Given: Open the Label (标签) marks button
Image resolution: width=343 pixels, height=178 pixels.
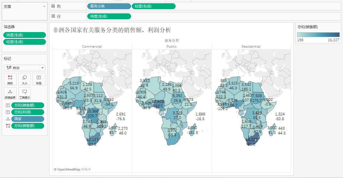Looking at the screenshot, I should [x=39, y=79].
